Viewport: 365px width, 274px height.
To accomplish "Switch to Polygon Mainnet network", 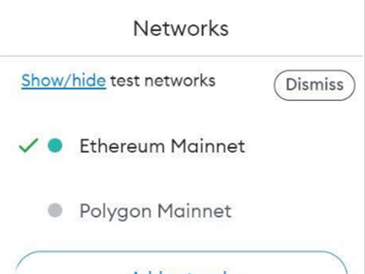I will tap(181, 210).
